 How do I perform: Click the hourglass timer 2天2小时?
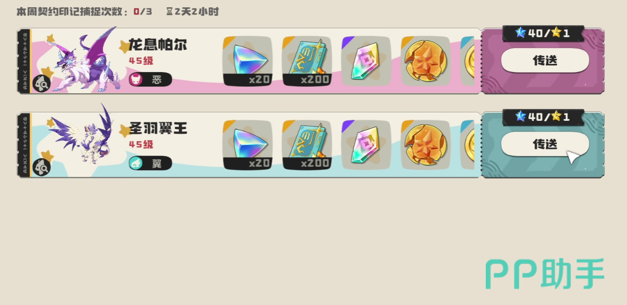[x=192, y=11]
